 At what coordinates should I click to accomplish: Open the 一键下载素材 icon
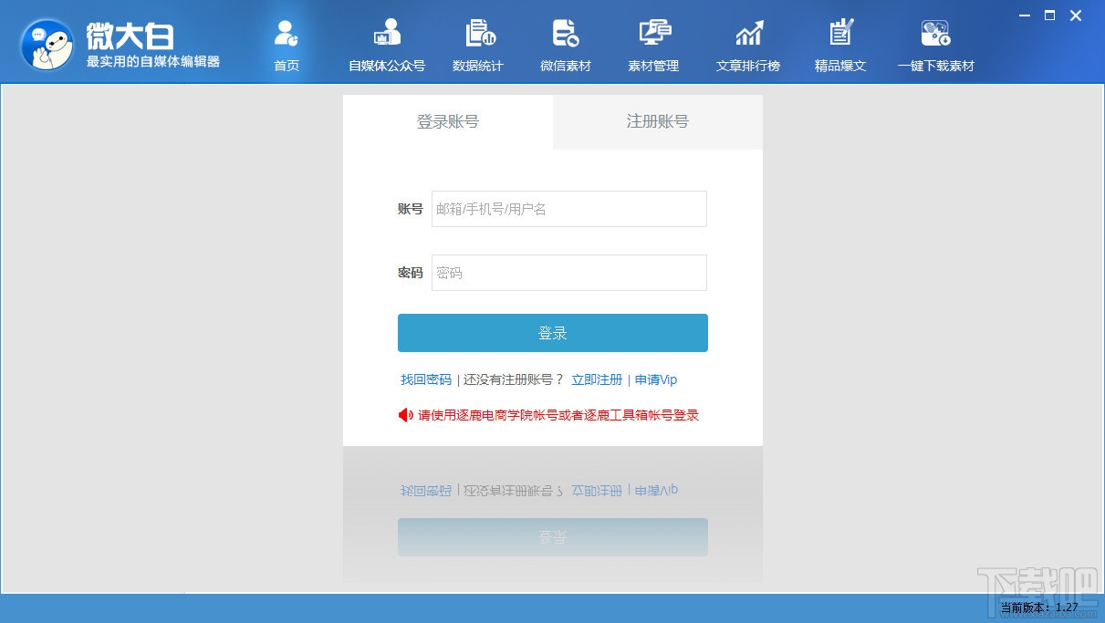click(x=936, y=34)
